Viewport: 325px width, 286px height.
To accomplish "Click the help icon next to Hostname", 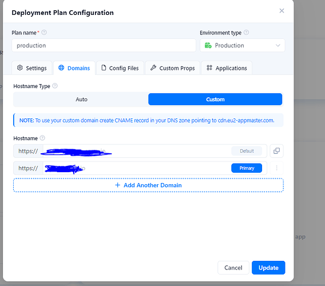I will tap(42, 138).
